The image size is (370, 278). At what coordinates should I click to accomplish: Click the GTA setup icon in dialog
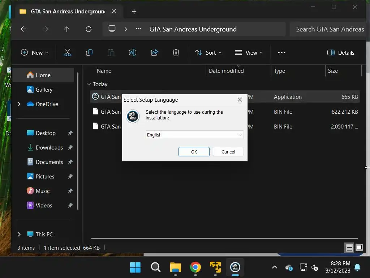pyautogui.click(x=133, y=116)
